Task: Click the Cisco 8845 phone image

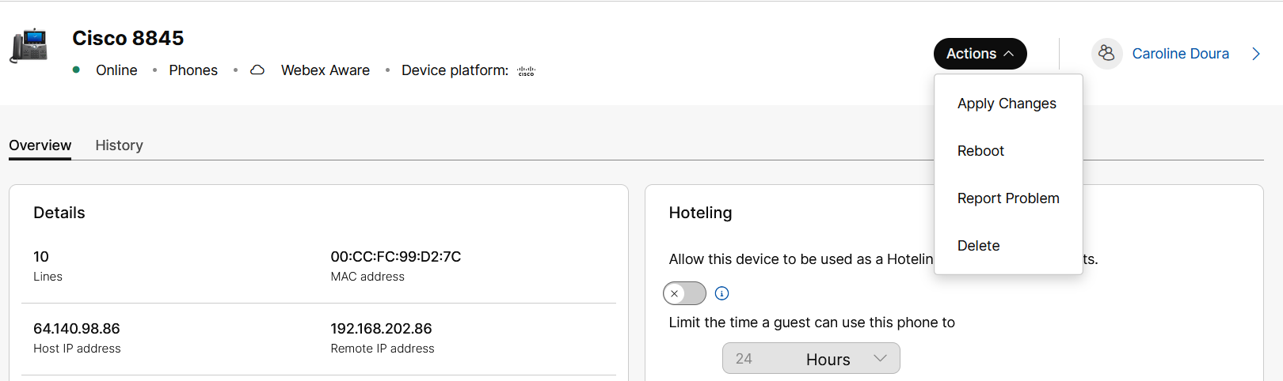Action: click(29, 46)
